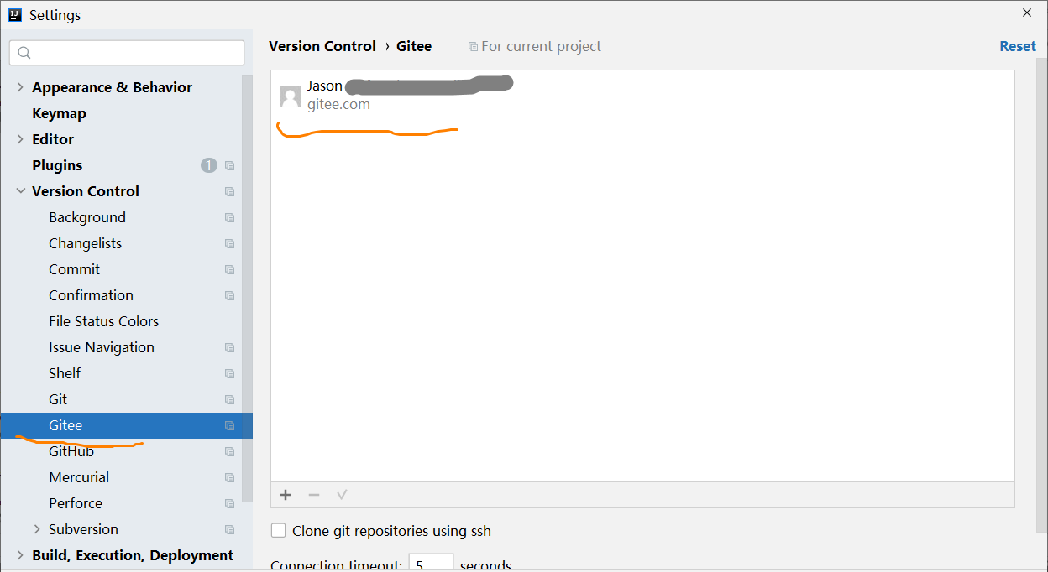Viewport: 1048px width, 572px height.
Task: Click the search magnifier icon in settings
Action: click(24, 53)
